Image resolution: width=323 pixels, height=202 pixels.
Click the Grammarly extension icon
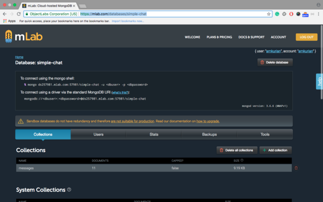(x=277, y=14)
